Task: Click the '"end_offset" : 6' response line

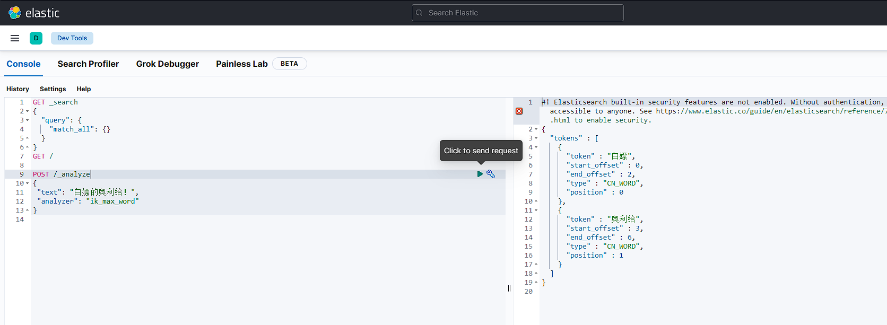Action: [601, 238]
